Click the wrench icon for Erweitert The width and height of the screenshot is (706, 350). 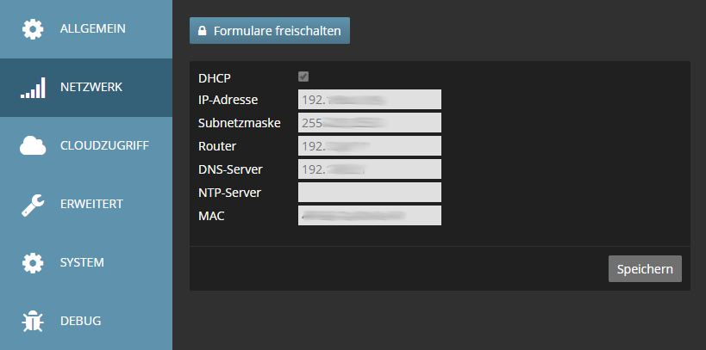(33, 205)
